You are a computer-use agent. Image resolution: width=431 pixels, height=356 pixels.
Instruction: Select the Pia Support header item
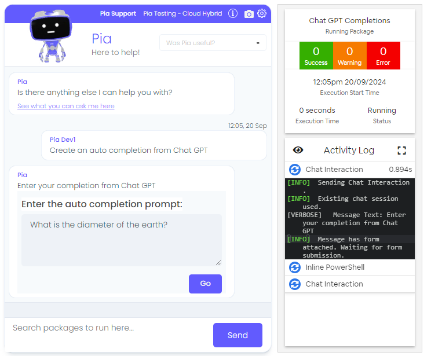pos(118,13)
